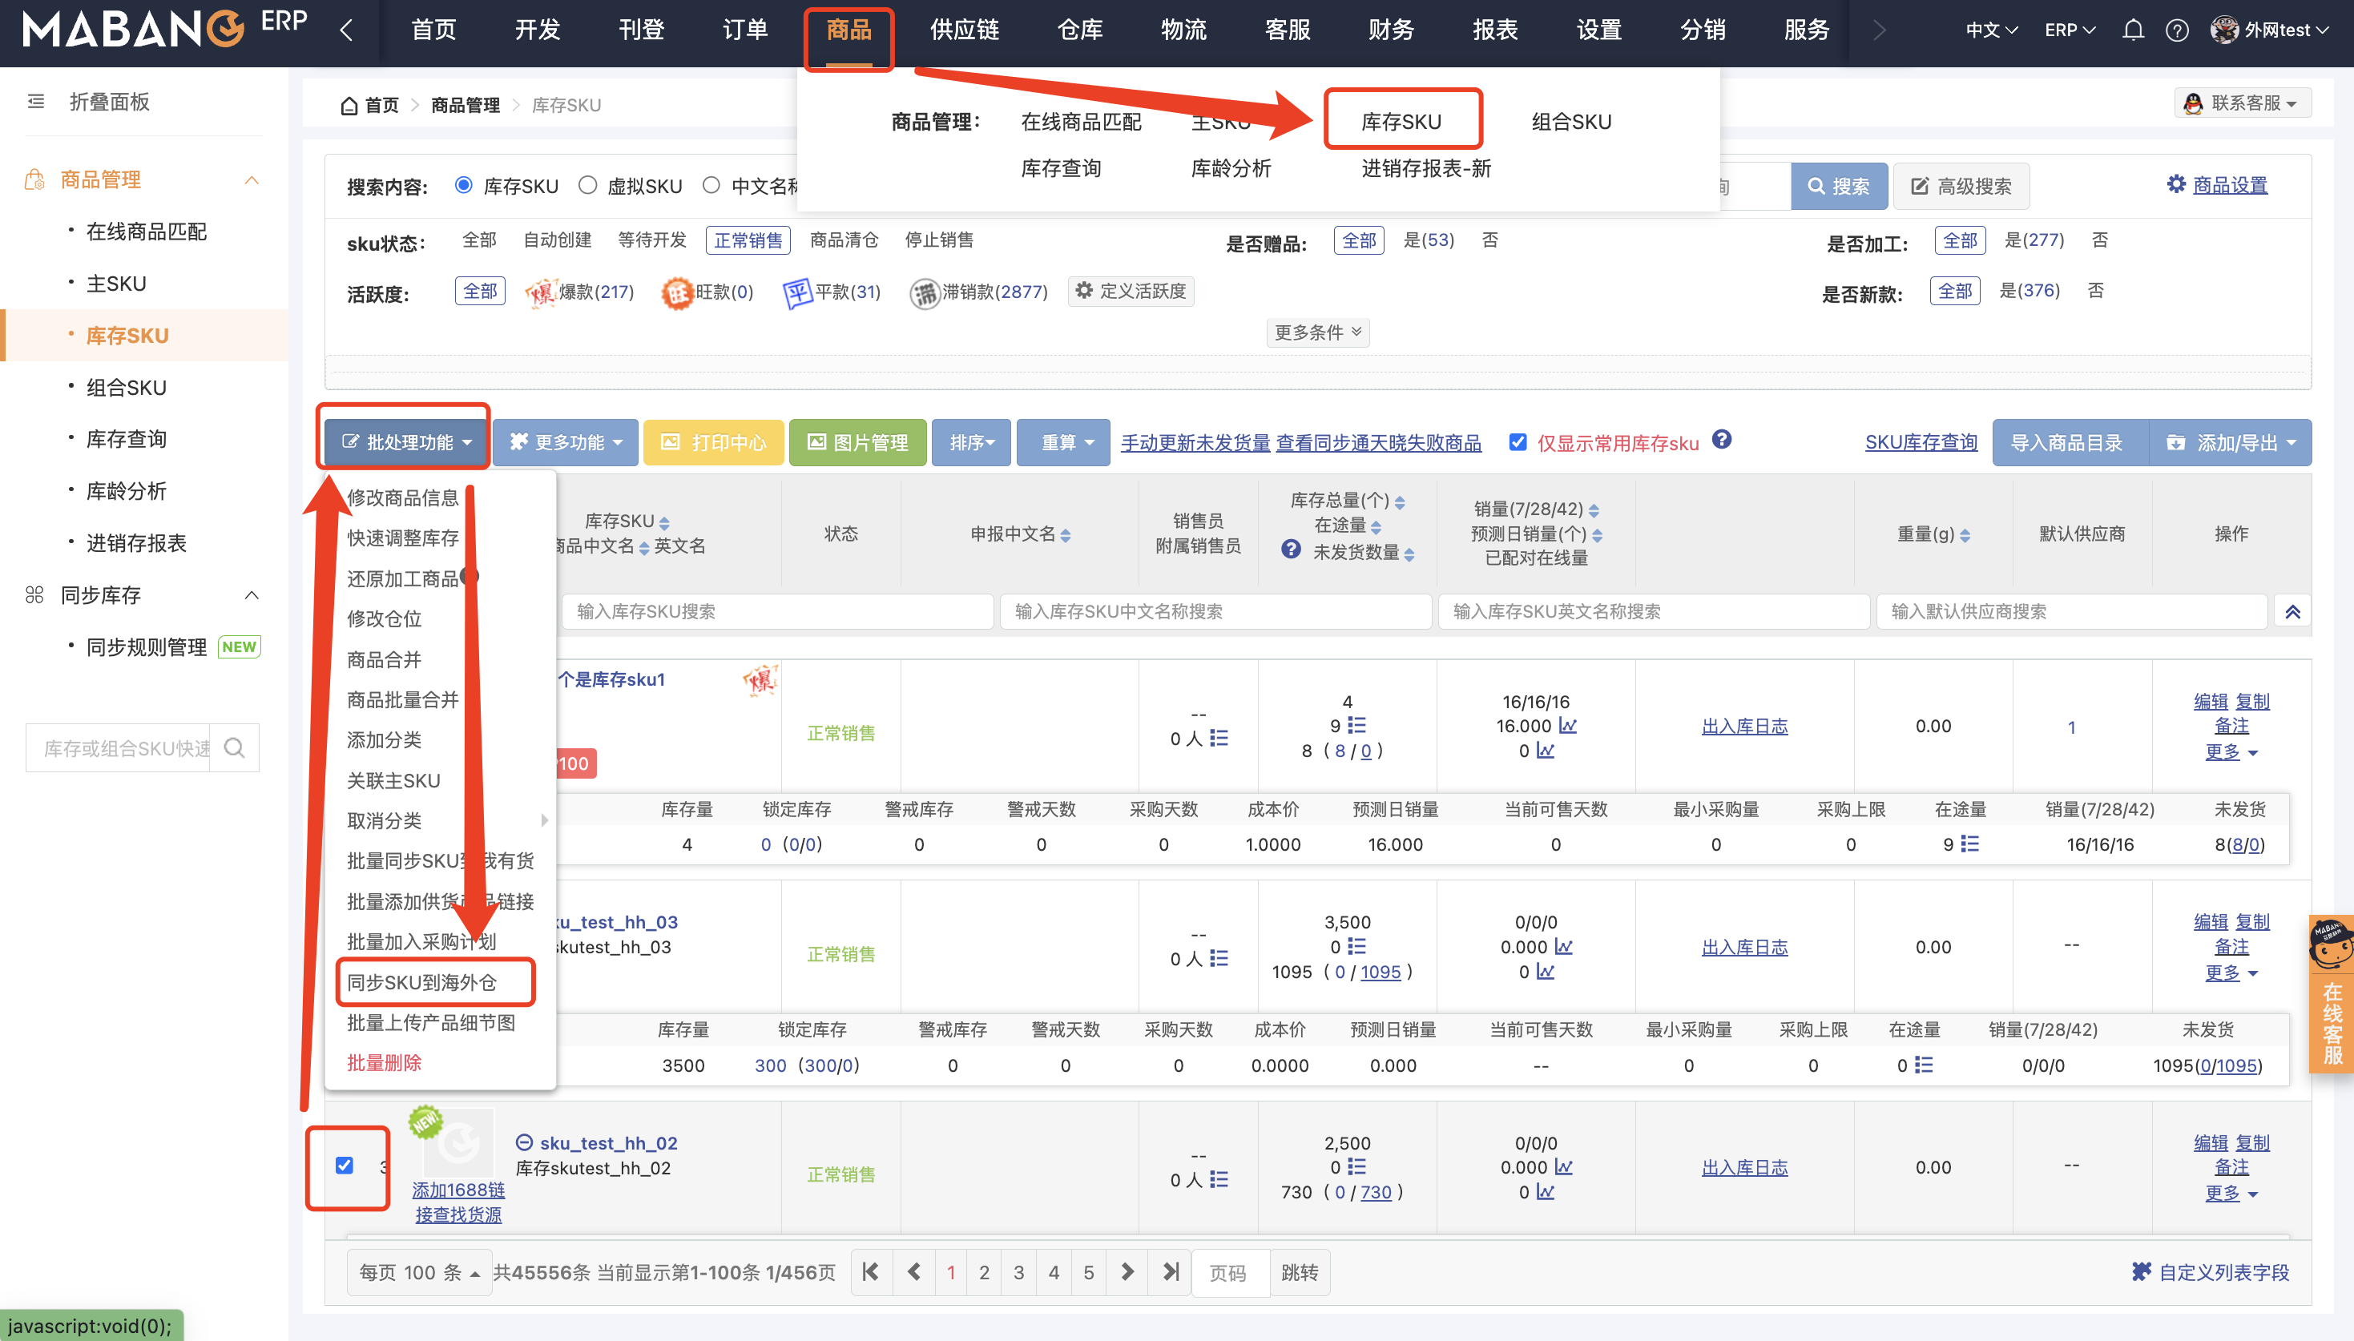Click the chart icon beside 16.000 forecast
The height and width of the screenshot is (1341, 2354).
(1567, 726)
